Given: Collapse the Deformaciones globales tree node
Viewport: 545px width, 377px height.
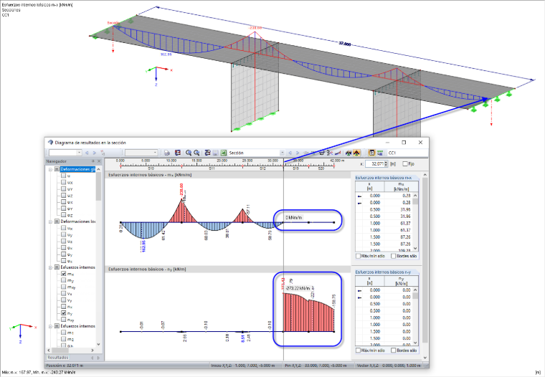Looking at the screenshot, I should click(x=51, y=170).
